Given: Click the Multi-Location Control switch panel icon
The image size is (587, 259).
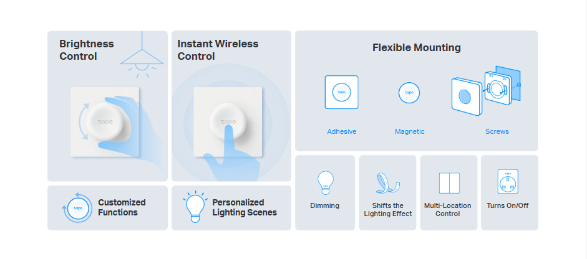Looking at the screenshot, I should click(449, 183).
